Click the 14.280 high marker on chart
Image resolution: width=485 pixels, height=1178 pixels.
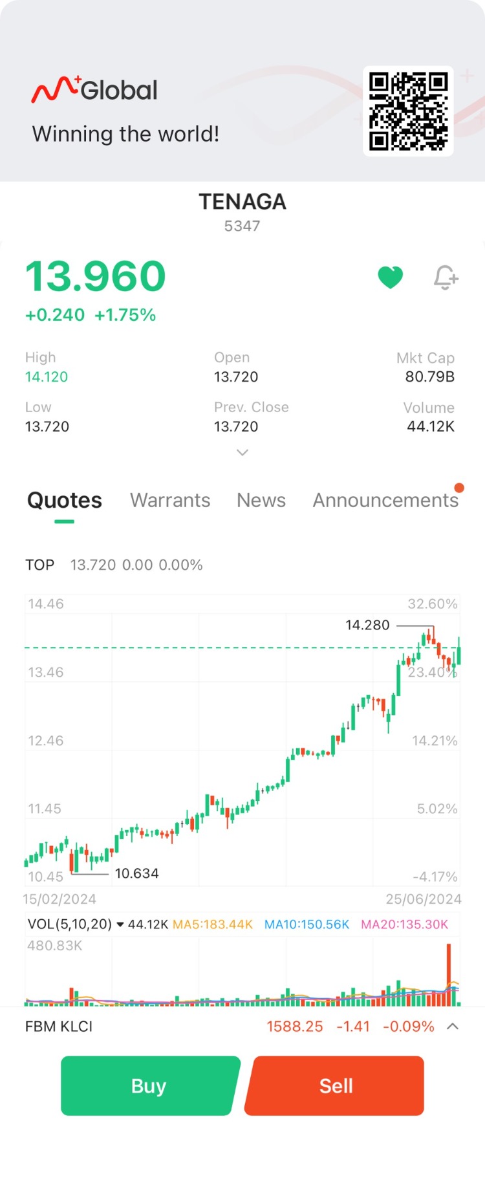point(367,625)
